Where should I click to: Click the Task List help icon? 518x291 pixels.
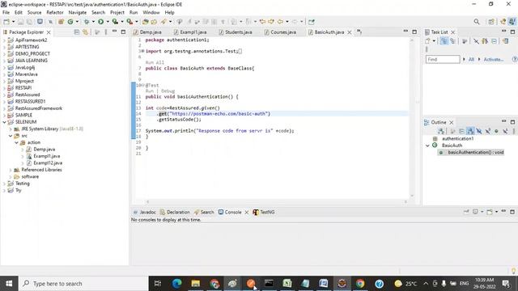coord(515,59)
